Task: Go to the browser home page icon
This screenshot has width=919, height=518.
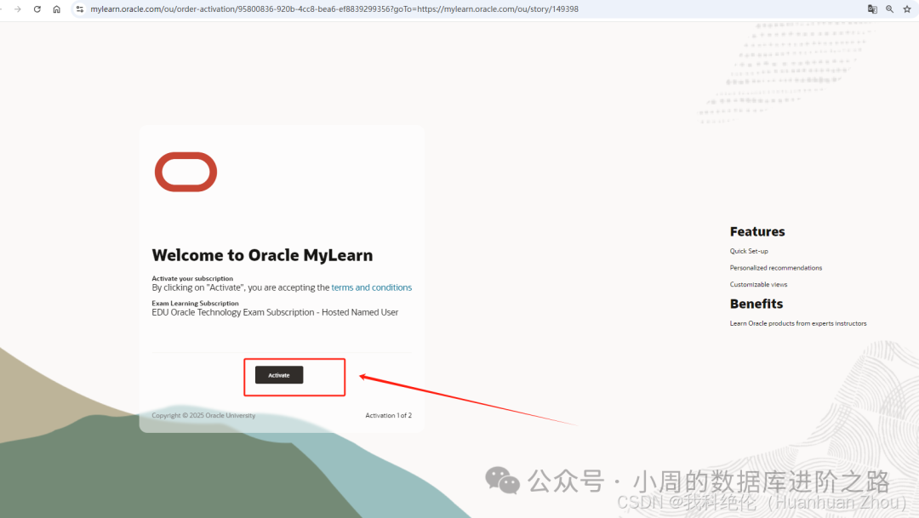Action: tap(56, 9)
